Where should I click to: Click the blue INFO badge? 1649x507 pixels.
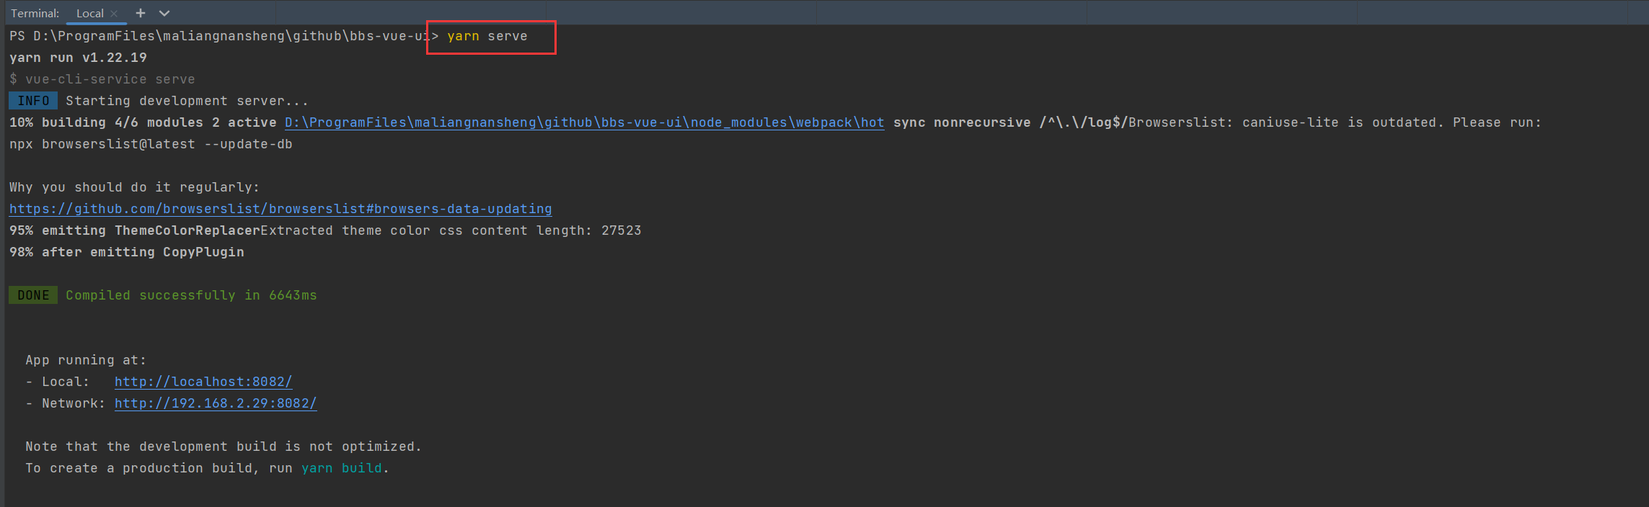(33, 101)
